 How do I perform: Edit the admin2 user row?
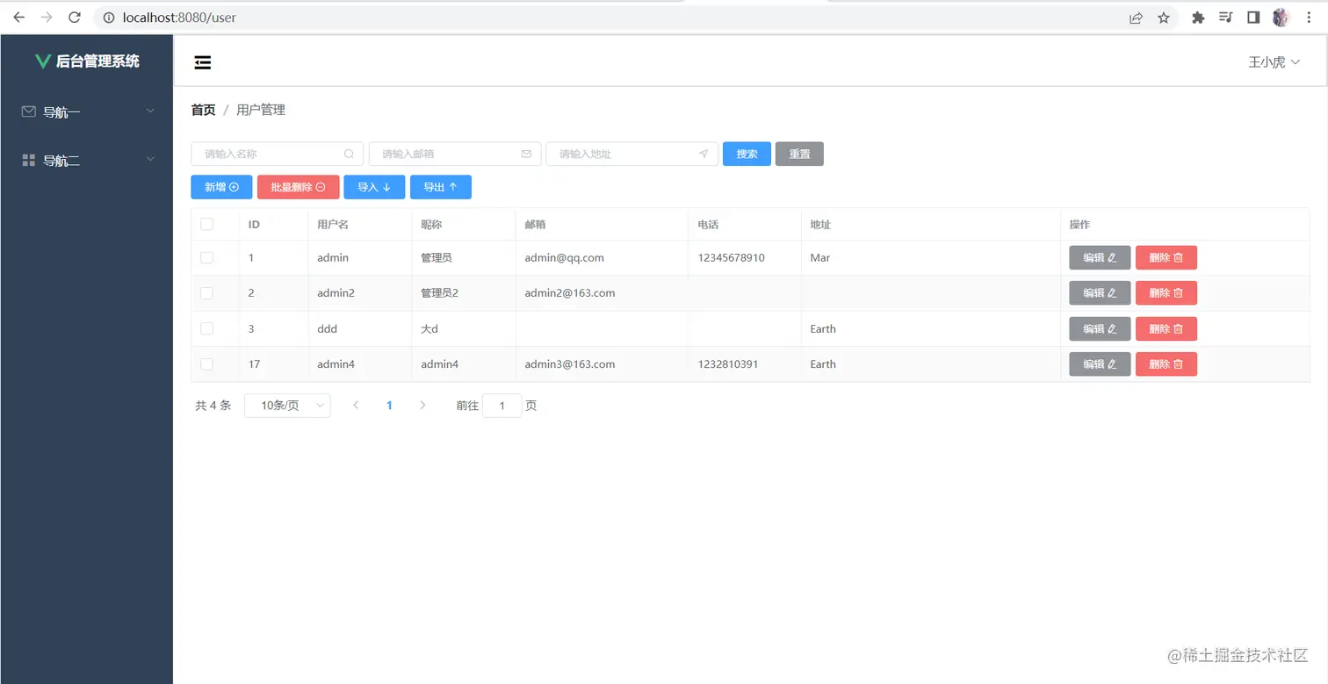(1100, 293)
